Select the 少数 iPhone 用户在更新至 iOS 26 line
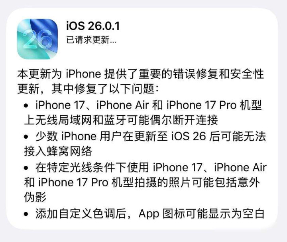Screen dimensions: 287x242 pos(151,136)
